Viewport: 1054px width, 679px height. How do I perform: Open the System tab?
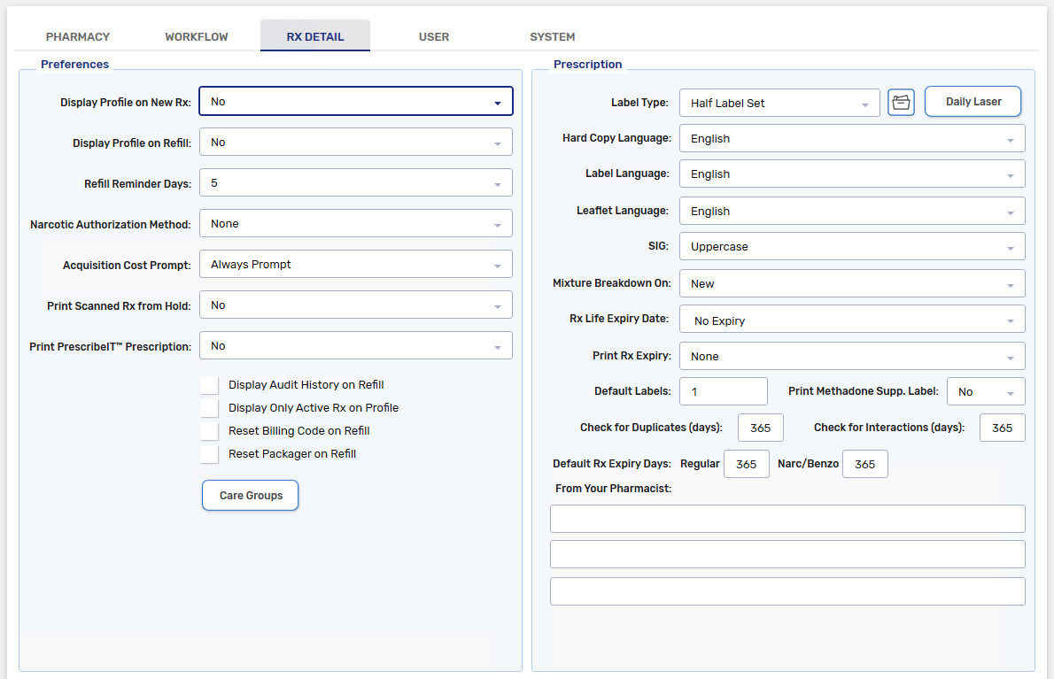tap(552, 37)
